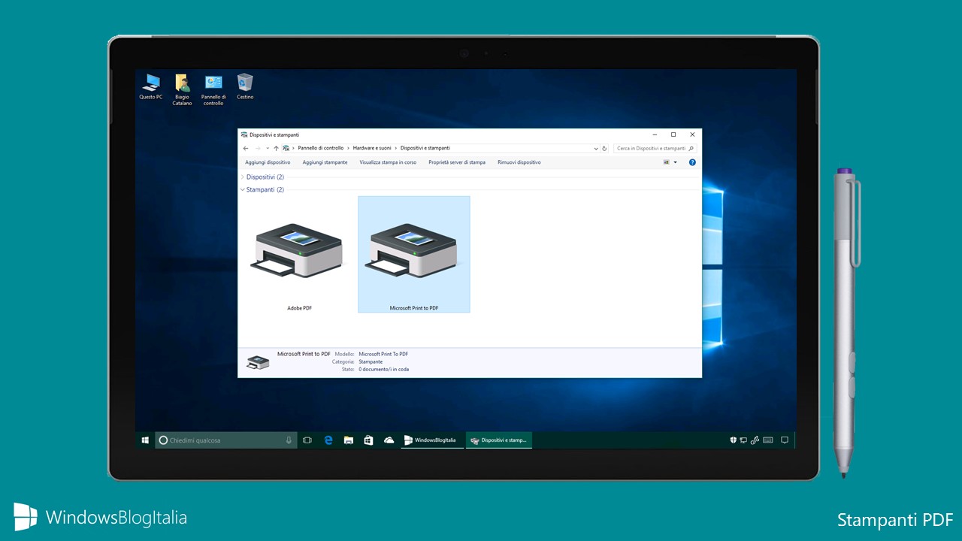Navigate to Hardware e suoni breadcrumb
Screen dimensions: 962x541
(x=371, y=149)
